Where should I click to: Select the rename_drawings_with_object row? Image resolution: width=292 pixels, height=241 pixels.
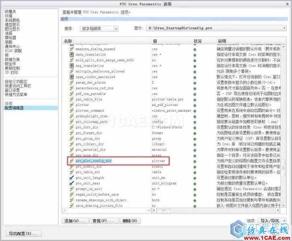[x=101, y=200]
